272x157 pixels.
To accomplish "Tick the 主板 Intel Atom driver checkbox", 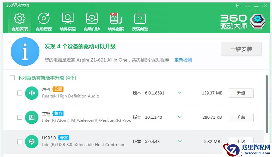I will pos(20,117).
